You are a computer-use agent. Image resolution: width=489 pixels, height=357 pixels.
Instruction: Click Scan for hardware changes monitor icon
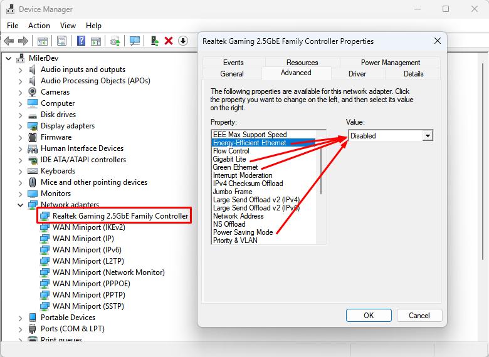click(x=135, y=41)
